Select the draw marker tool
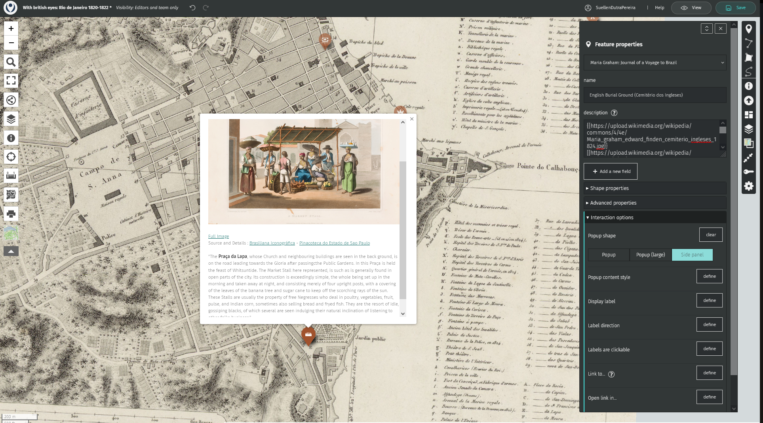 (x=748, y=29)
